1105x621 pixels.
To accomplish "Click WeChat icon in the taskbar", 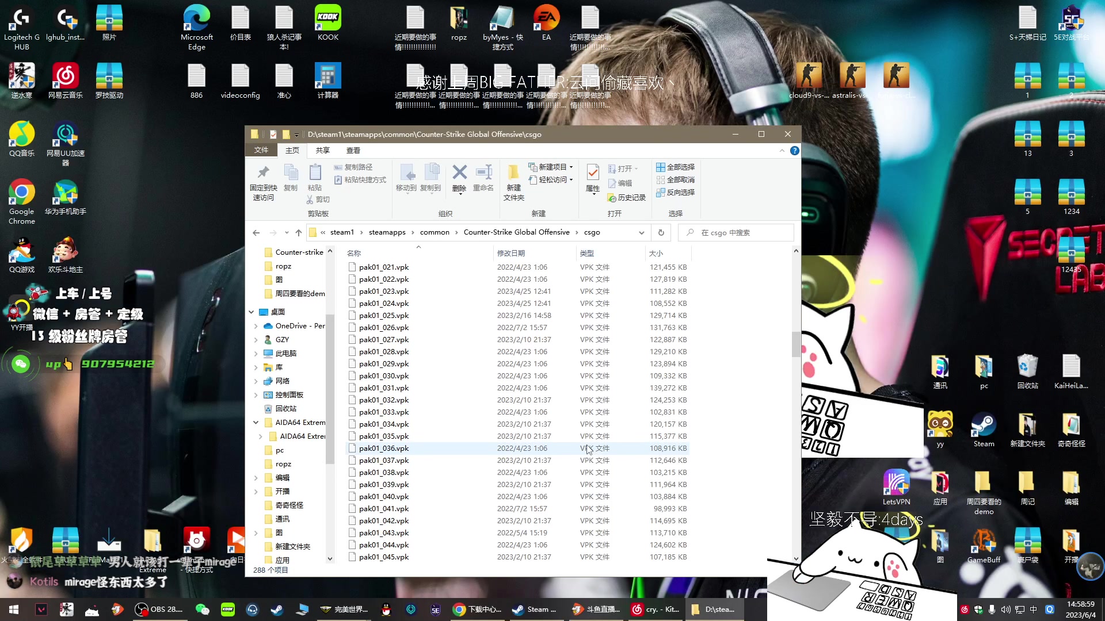I will (x=202, y=609).
